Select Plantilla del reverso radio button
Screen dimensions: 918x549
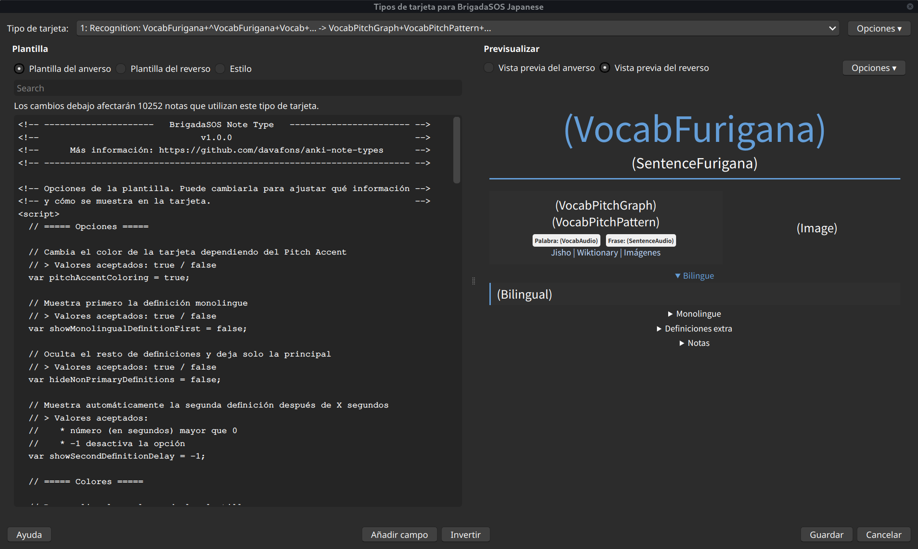[121, 69]
